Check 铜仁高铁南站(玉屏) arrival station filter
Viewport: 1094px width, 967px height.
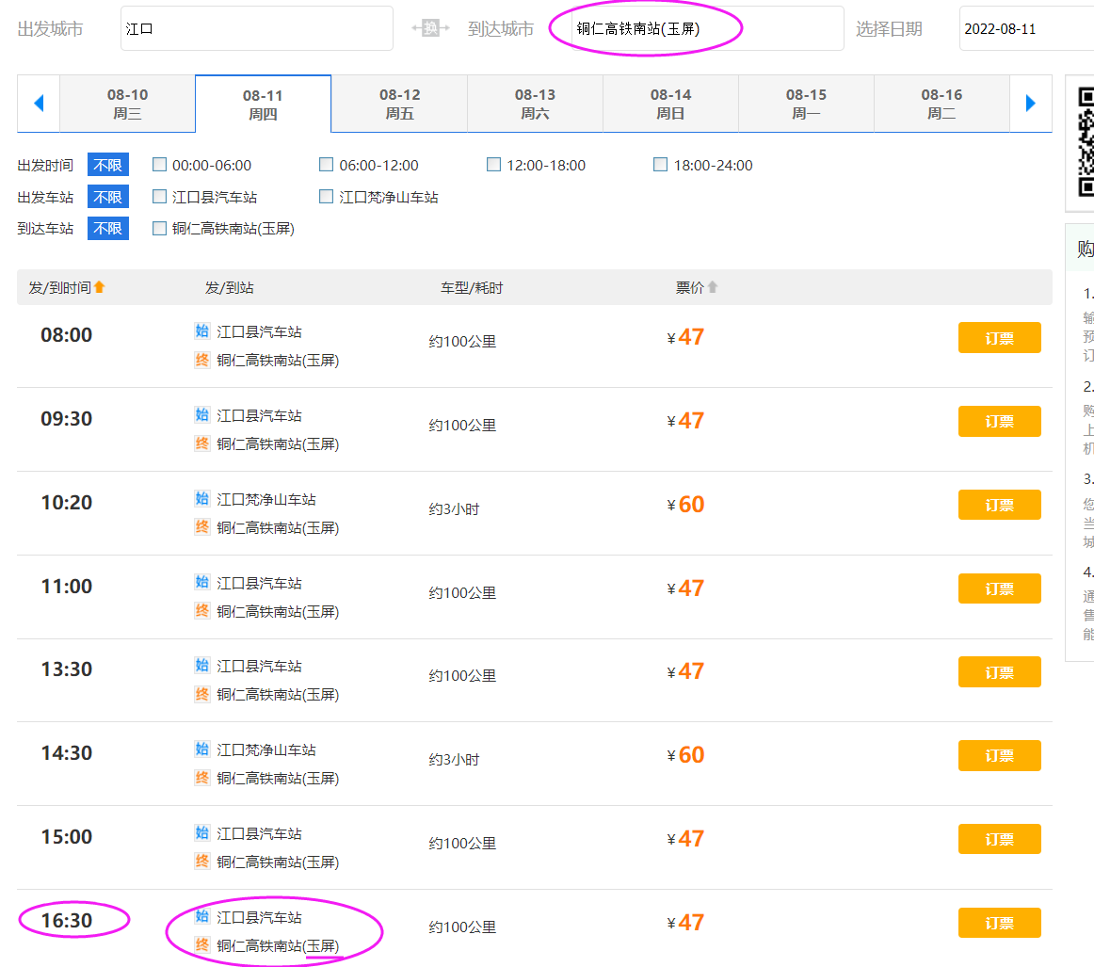(x=160, y=228)
